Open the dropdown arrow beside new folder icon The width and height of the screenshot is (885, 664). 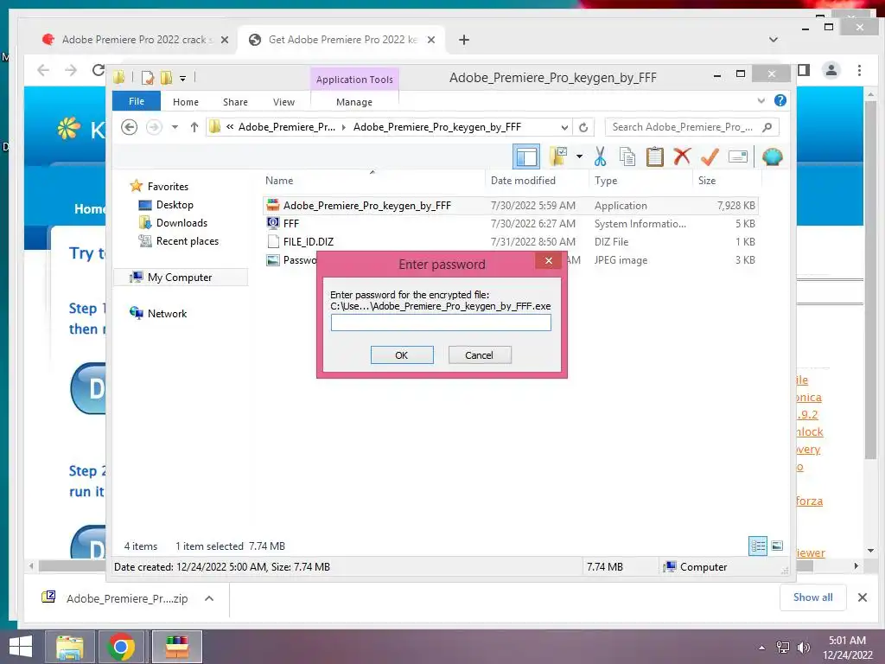(x=579, y=156)
